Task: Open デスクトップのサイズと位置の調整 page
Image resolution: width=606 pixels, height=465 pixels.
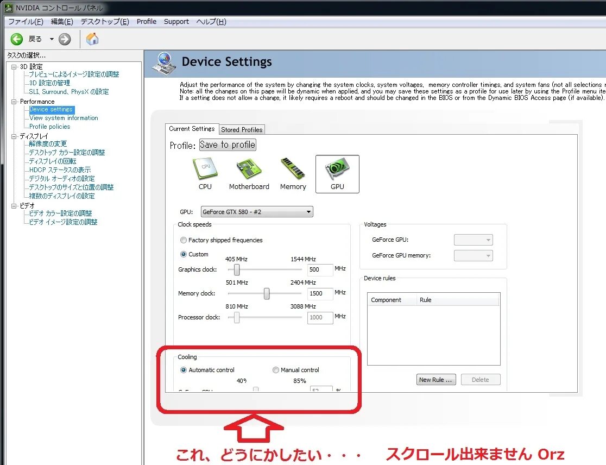Action: click(x=71, y=187)
